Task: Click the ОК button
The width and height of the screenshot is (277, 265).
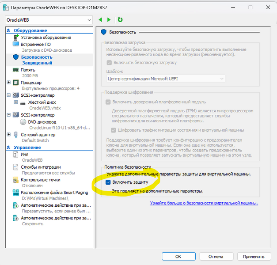Action: click(178, 256)
